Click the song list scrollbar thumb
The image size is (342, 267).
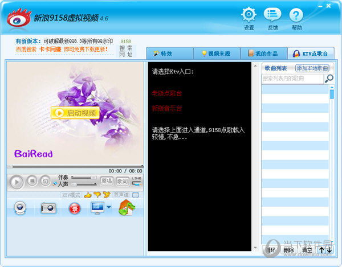(x=332, y=95)
